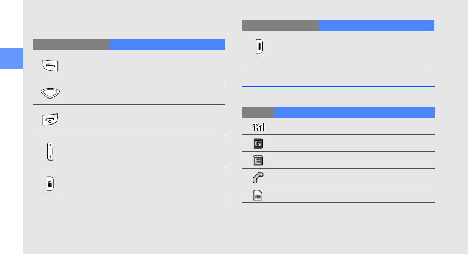Image resolution: width=468 pixels, height=254 pixels.
Task: Click blue header cell above camera key
Action: 376,25
